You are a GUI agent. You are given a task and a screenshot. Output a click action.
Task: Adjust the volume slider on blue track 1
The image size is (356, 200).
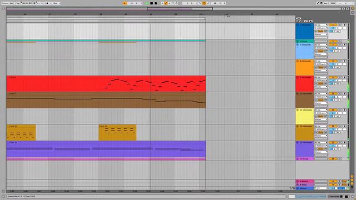(333, 28)
